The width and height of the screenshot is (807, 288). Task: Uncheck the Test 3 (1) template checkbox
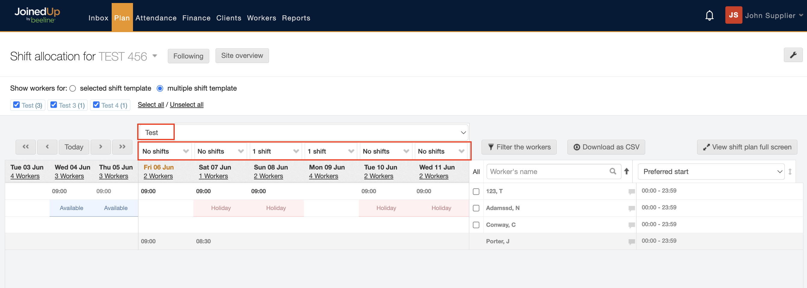click(54, 105)
